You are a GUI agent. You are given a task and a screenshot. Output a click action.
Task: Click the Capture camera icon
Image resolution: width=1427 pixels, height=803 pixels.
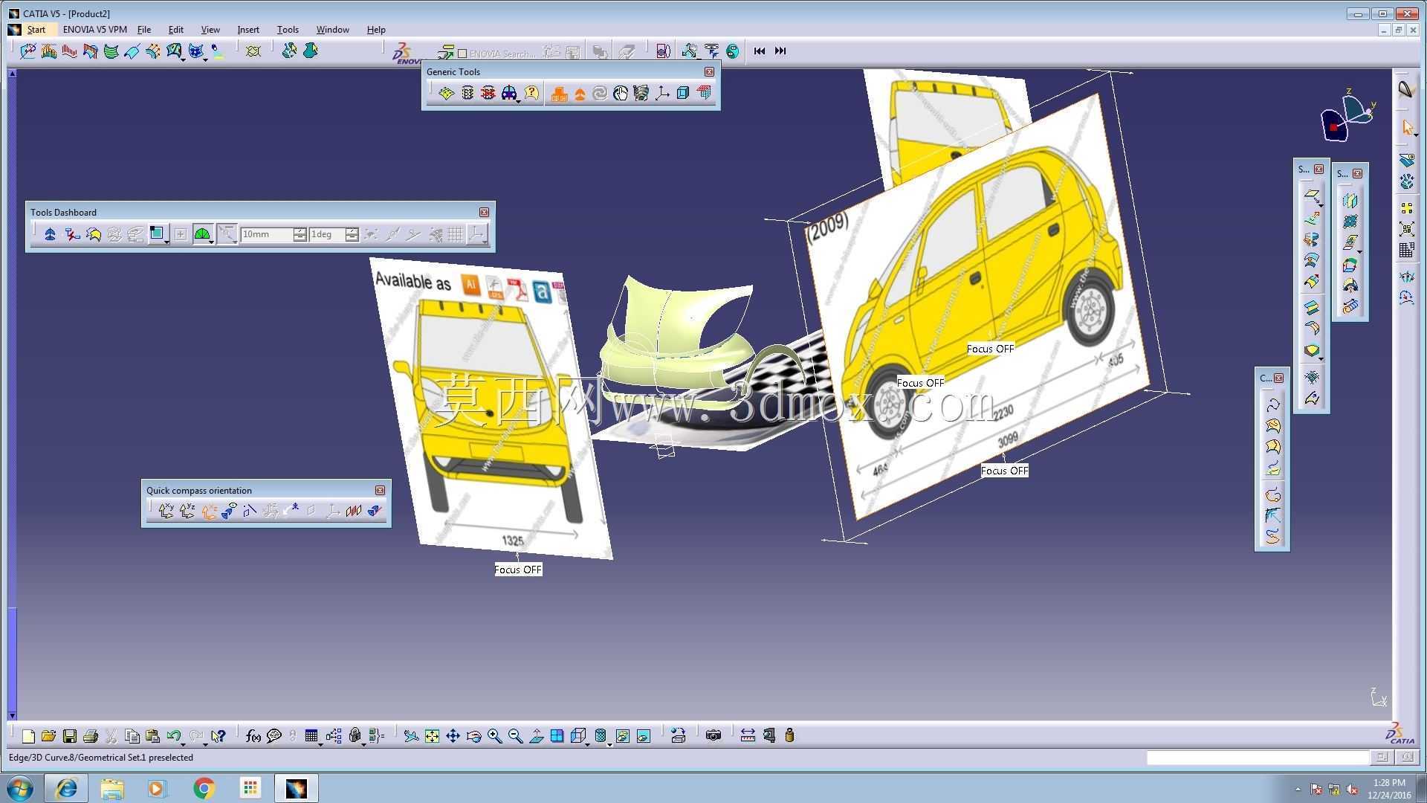[x=713, y=736]
